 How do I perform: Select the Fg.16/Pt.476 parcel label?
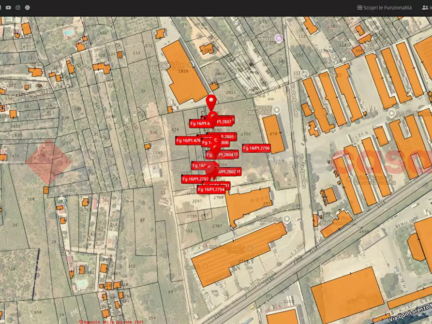[x=188, y=140]
